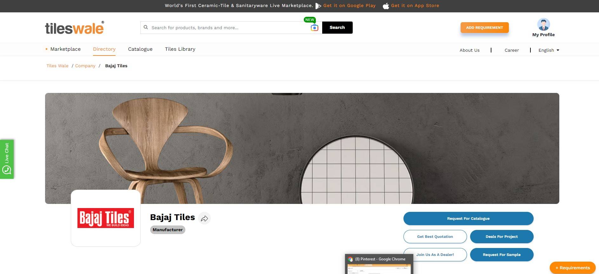Screen dimensions: 599x274
Task: Click the My Profile label
Action: pyautogui.click(x=543, y=35)
